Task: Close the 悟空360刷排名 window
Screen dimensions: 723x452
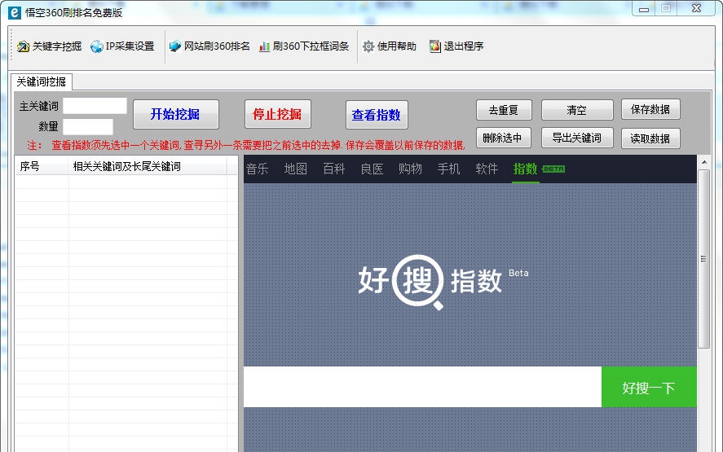Action: tap(696, 9)
